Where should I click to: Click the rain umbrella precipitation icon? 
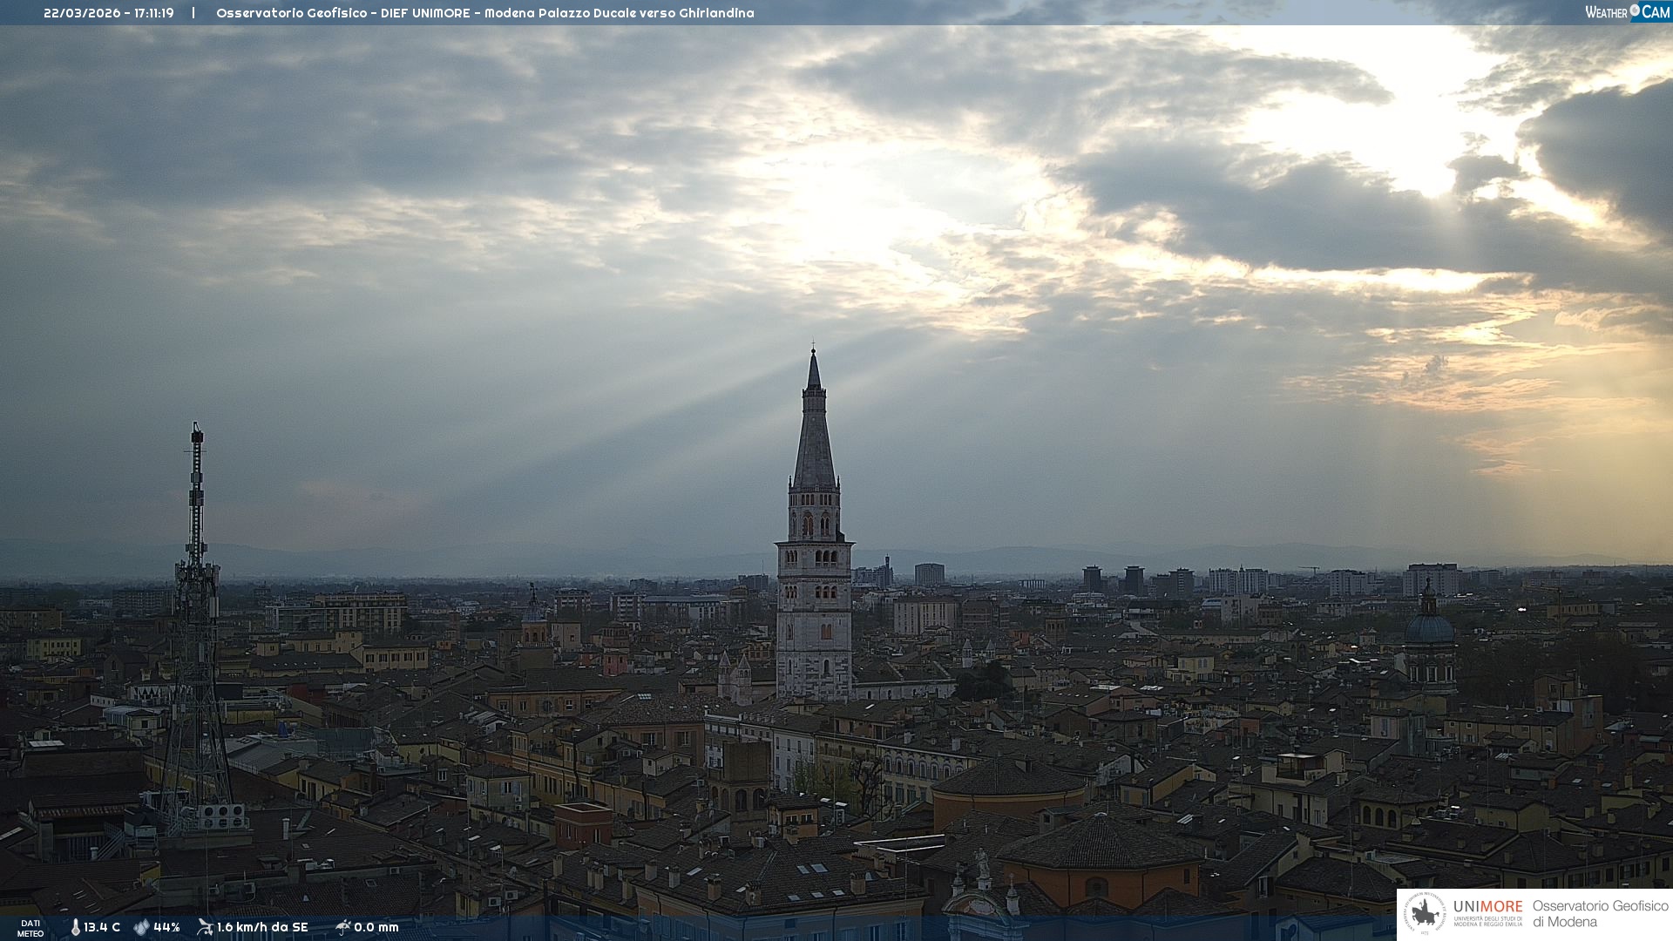(342, 927)
